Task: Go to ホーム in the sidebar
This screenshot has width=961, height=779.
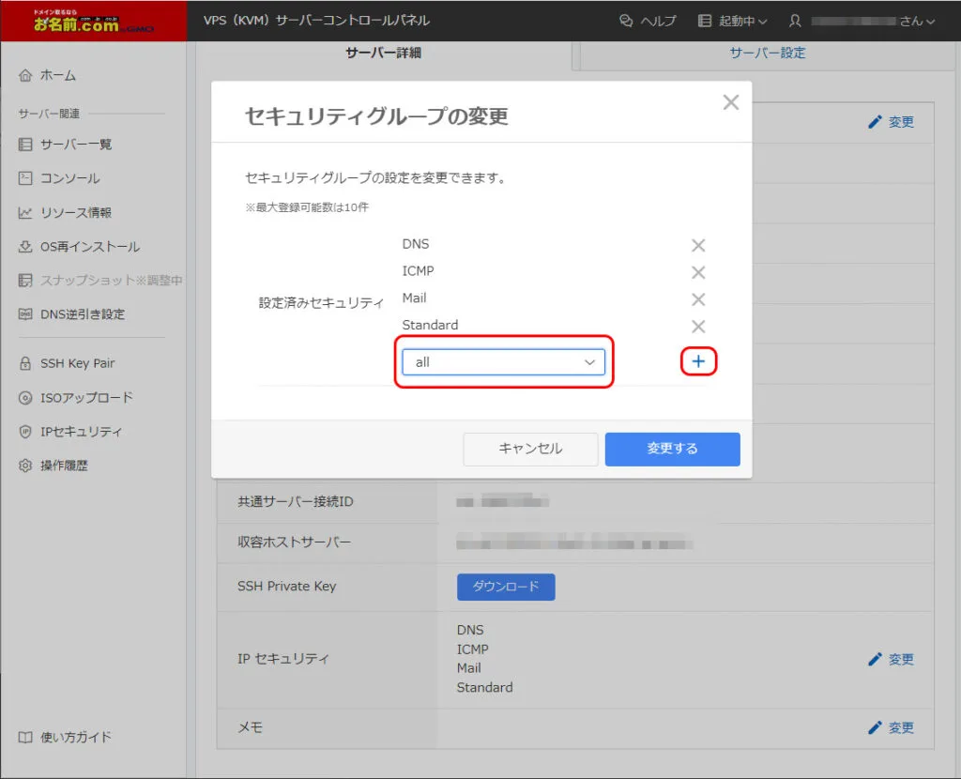Action: tap(58, 75)
